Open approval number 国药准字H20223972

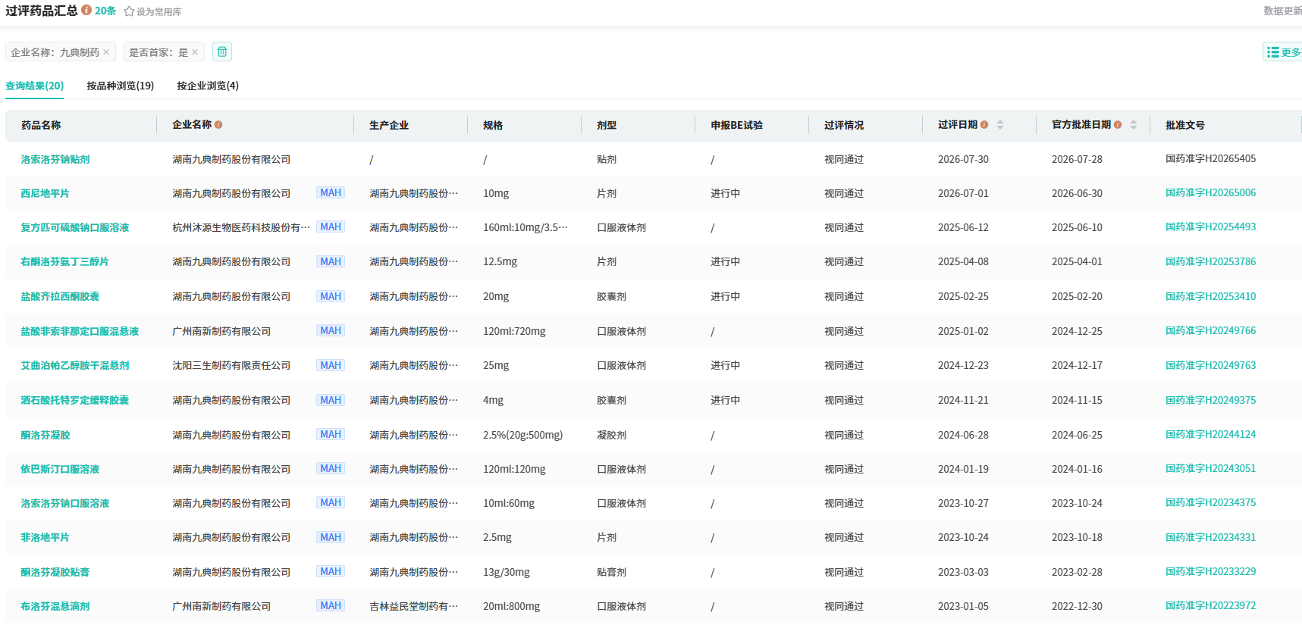(1210, 606)
